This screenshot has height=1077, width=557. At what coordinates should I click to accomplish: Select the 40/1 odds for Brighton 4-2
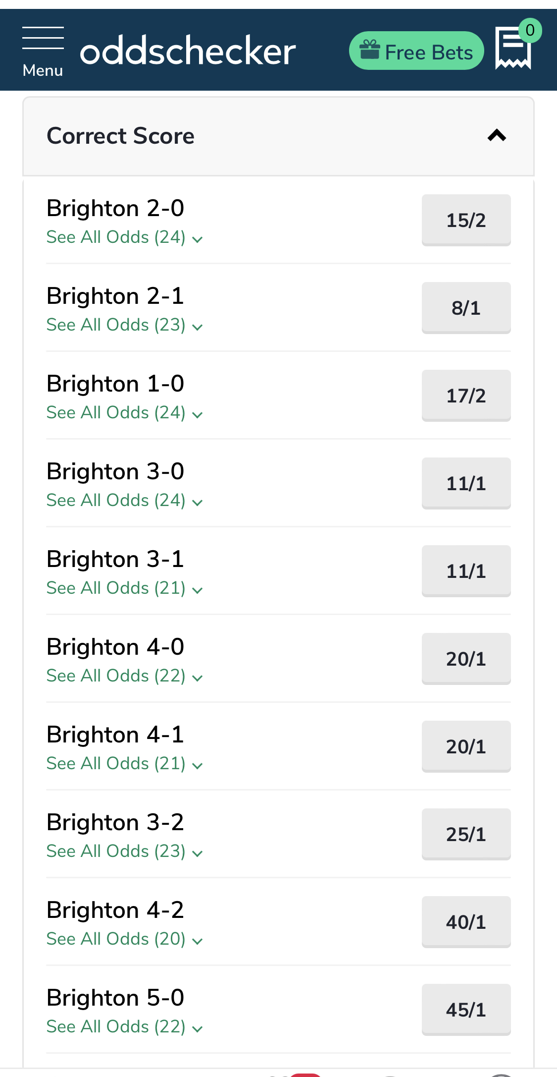466,922
